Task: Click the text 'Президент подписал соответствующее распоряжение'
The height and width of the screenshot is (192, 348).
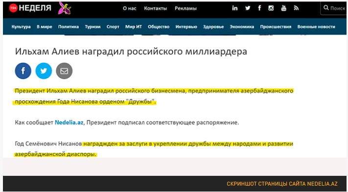Action: coord(162,122)
